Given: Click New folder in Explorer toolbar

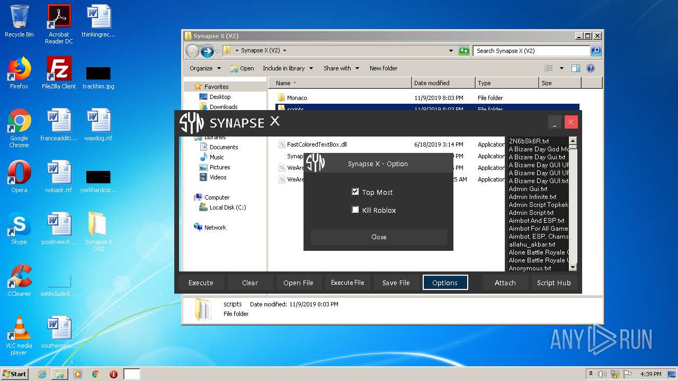Looking at the screenshot, I should [383, 68].
